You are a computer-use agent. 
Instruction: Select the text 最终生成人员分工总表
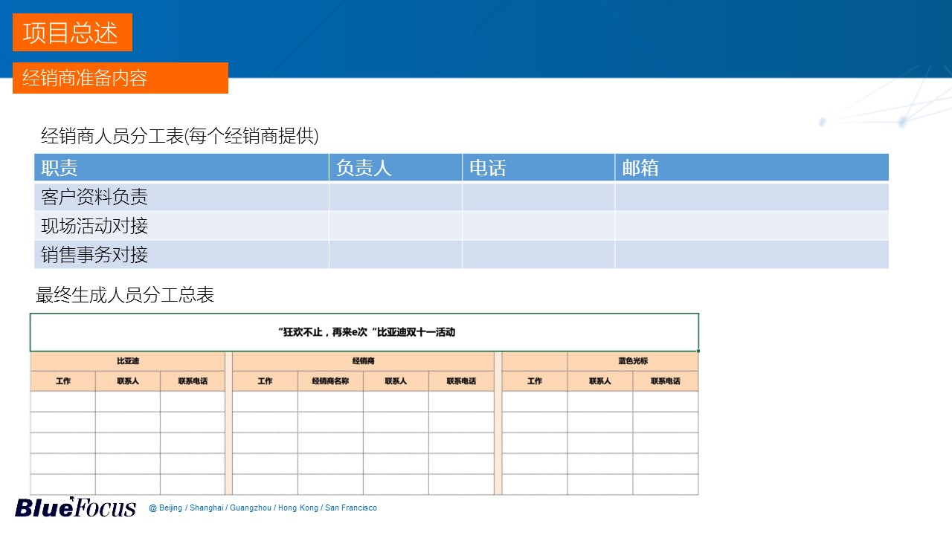(x=125, y=295)
